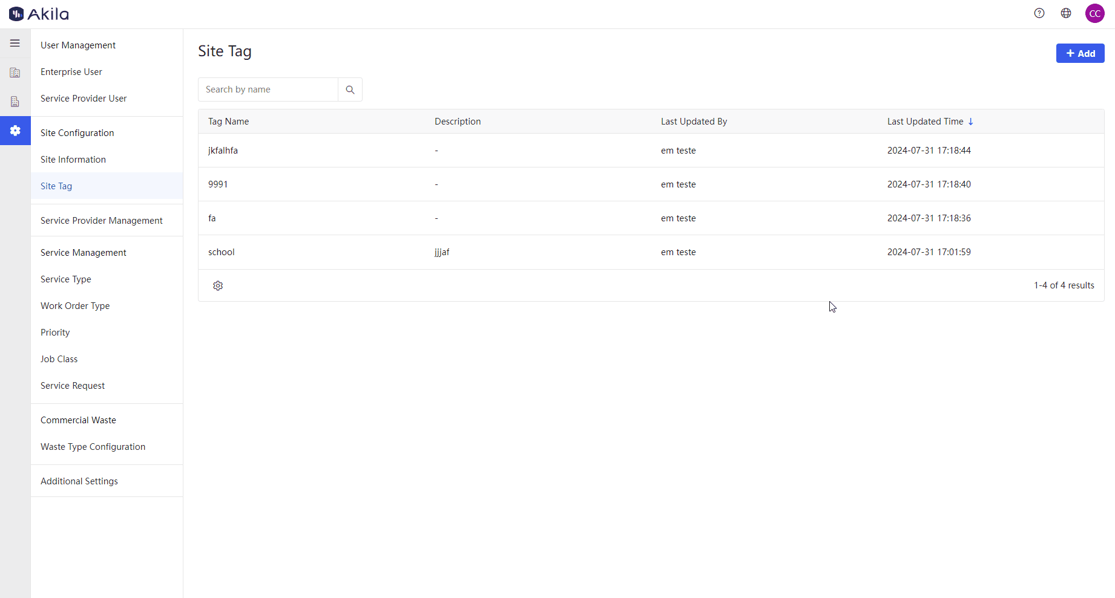
Task: Focus the Search by name field
Action: pos(268,89)
